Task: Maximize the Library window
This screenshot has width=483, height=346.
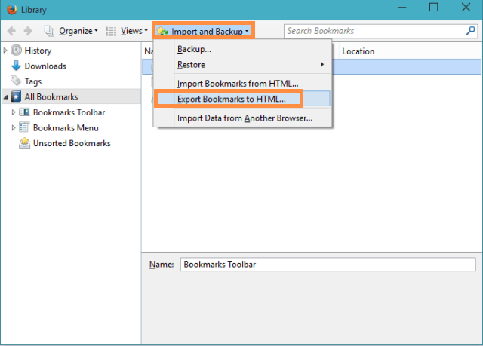Action: [x=434, y=7]
